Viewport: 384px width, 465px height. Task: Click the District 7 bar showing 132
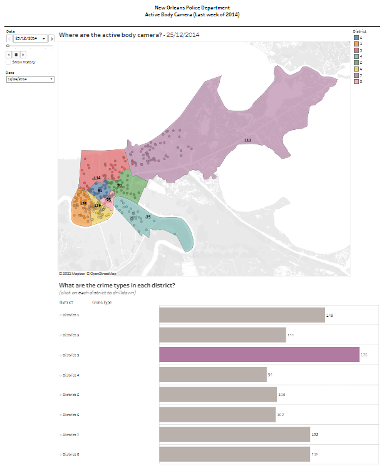click(234, 434)
